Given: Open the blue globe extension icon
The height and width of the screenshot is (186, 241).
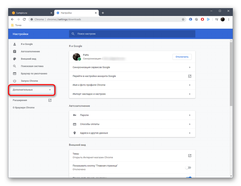Looking at the screenshot, I should (190, 19).
